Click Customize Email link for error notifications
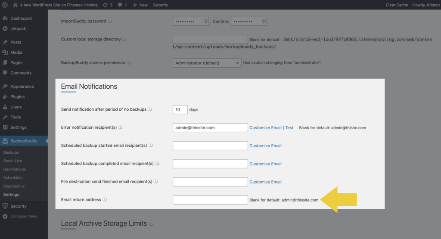This screenshot has width=441, height=239. pyautogui.click(x=265, y=127)
